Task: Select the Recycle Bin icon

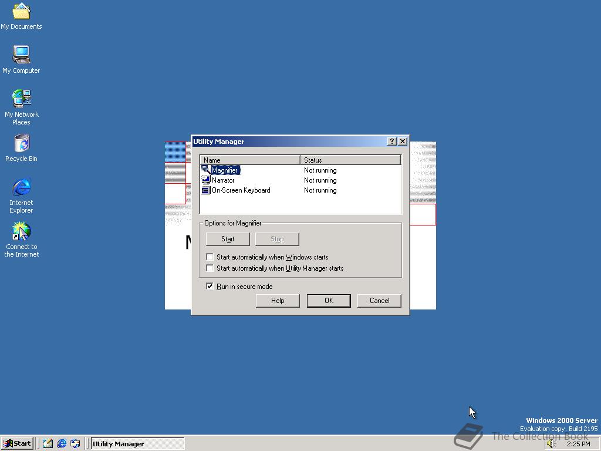Action: [22, 147]
